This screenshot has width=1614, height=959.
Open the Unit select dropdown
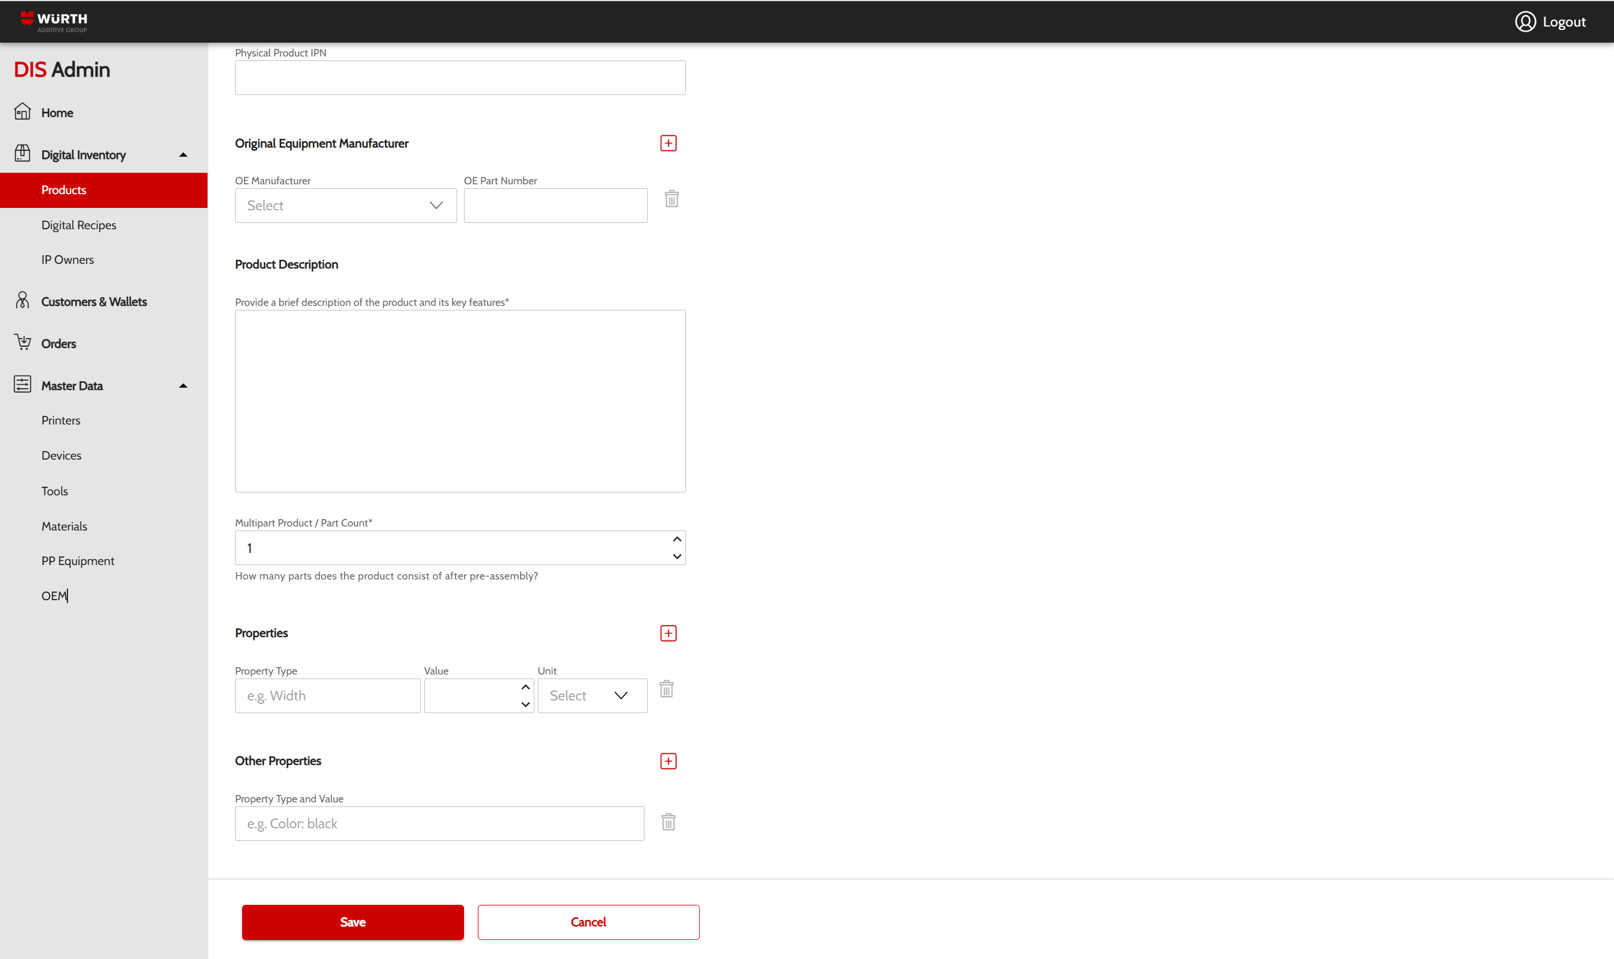click(x=591, y=695)
